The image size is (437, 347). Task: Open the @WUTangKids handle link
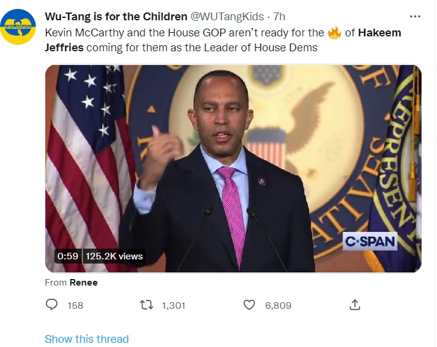227,17
